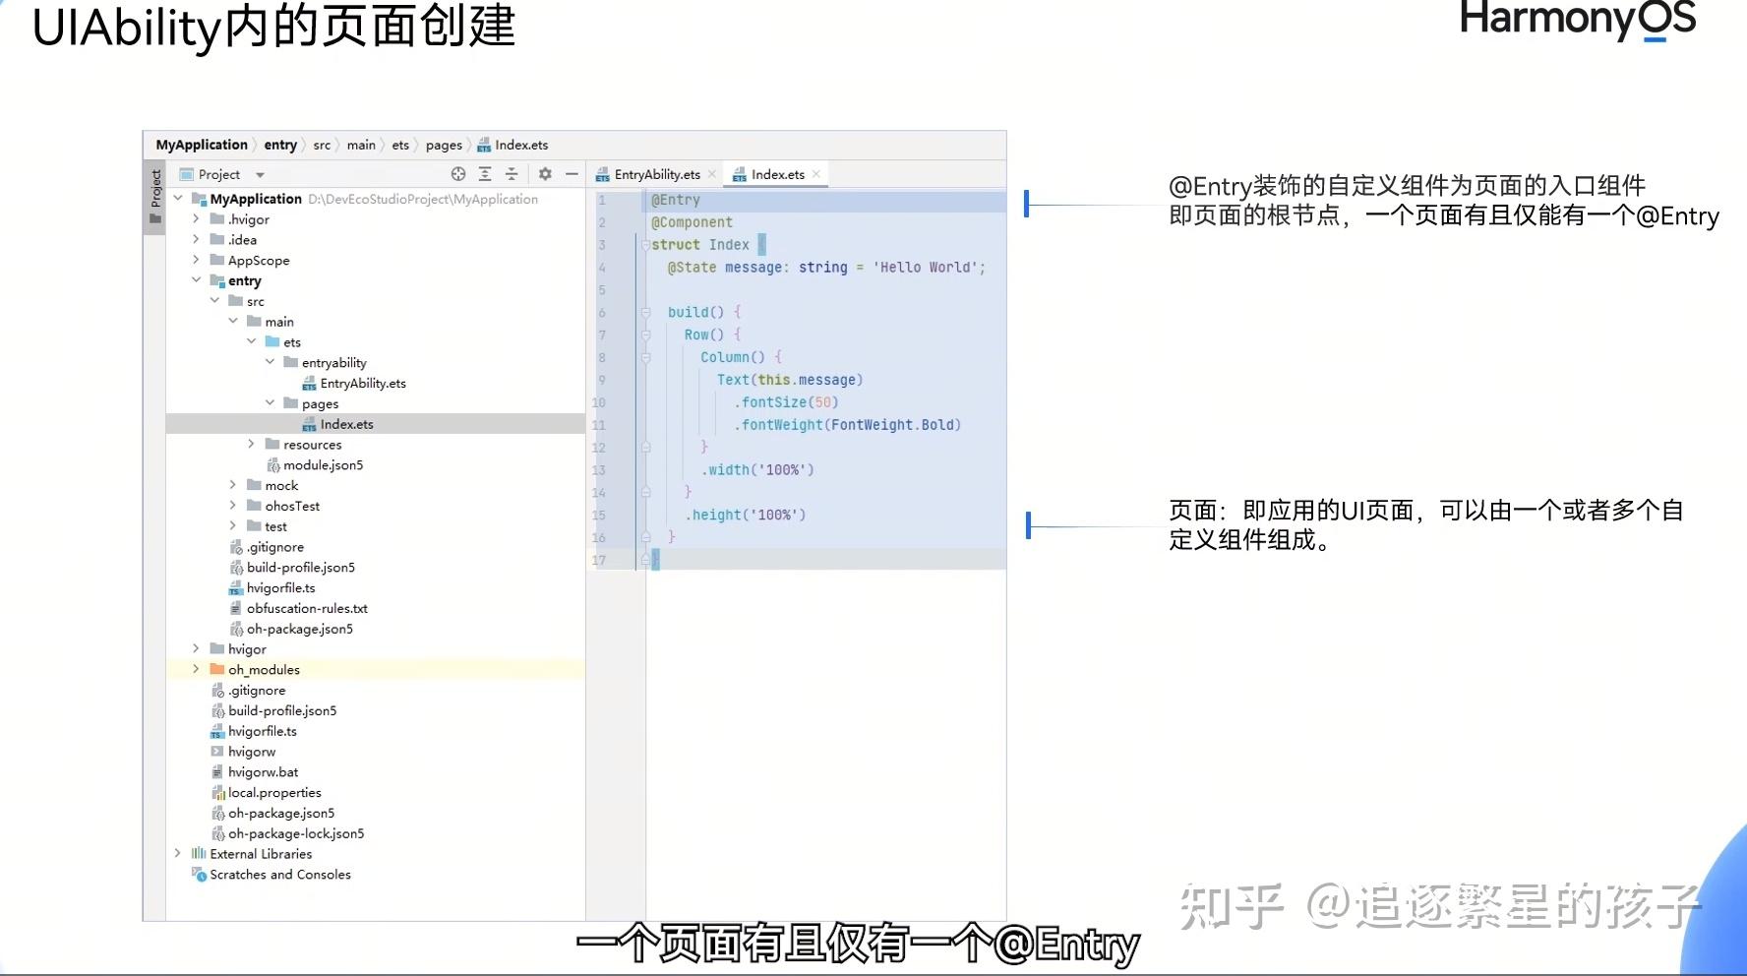Click pages in the breadcrumb navigation
The width and height of the screenshot is (1747, 976).
tap(444, 145)
